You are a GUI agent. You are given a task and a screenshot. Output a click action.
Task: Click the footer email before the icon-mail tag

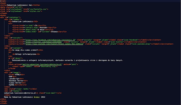click(x=20, y=93)
